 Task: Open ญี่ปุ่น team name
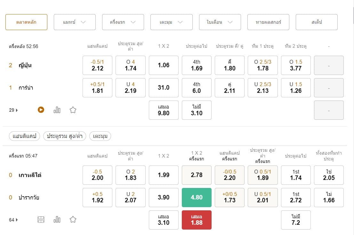25,65
